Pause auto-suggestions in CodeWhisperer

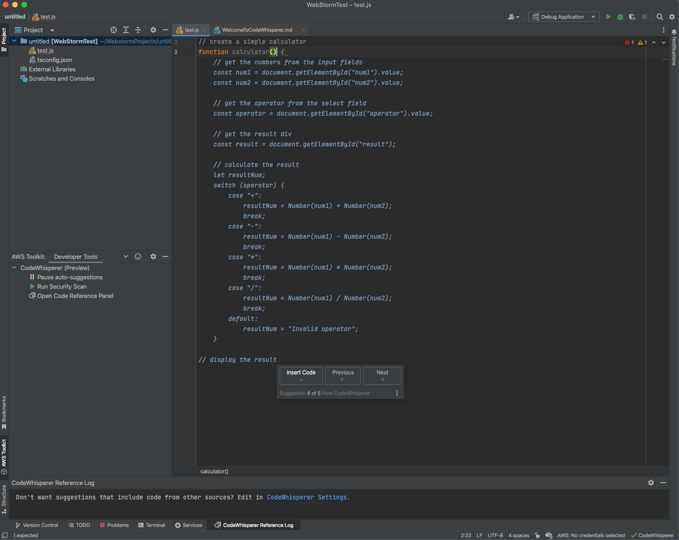pyautogui.click(x=70, y=277)
